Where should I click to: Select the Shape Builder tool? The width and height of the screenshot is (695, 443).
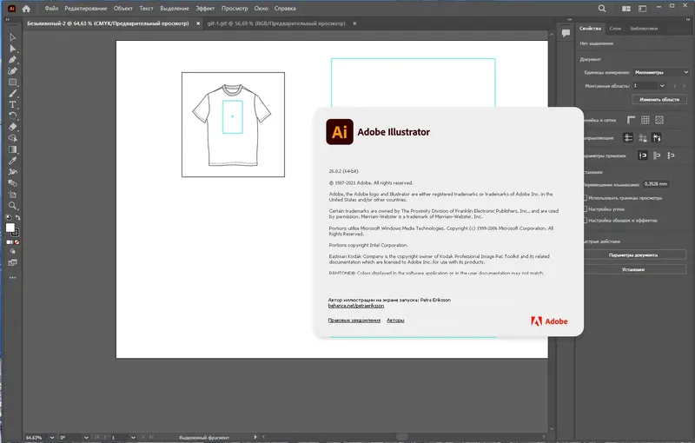(12, 138)
